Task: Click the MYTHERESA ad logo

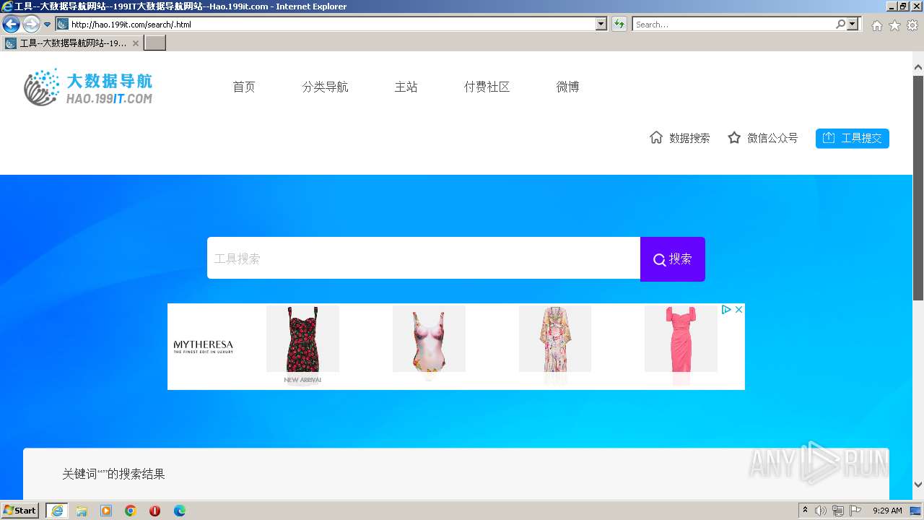Action: pos(204,347)
